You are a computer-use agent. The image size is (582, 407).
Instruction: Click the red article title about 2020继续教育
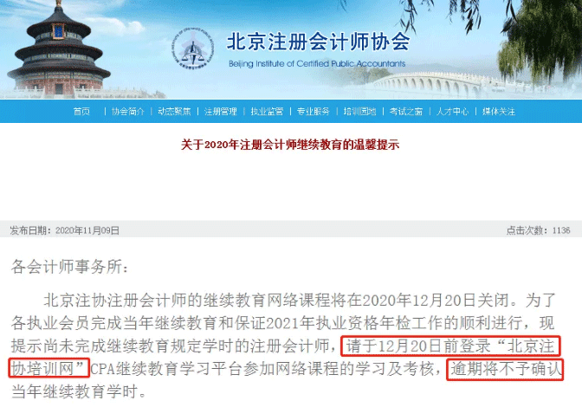290,145
